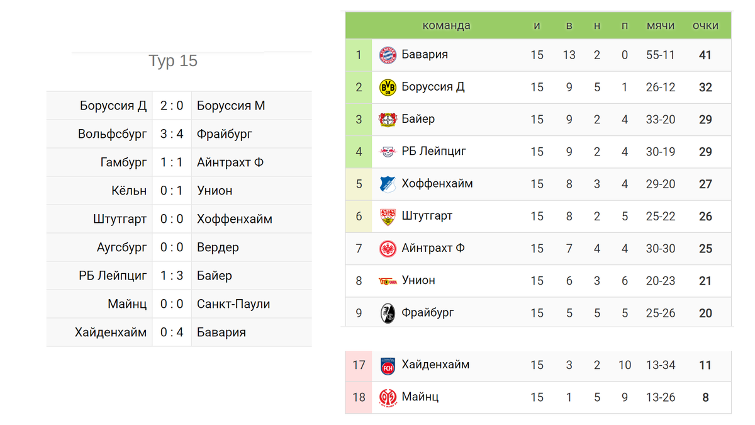Click the Union Berlin logo
The height and width of the screenshot is (425, 755).
(388, 281)
